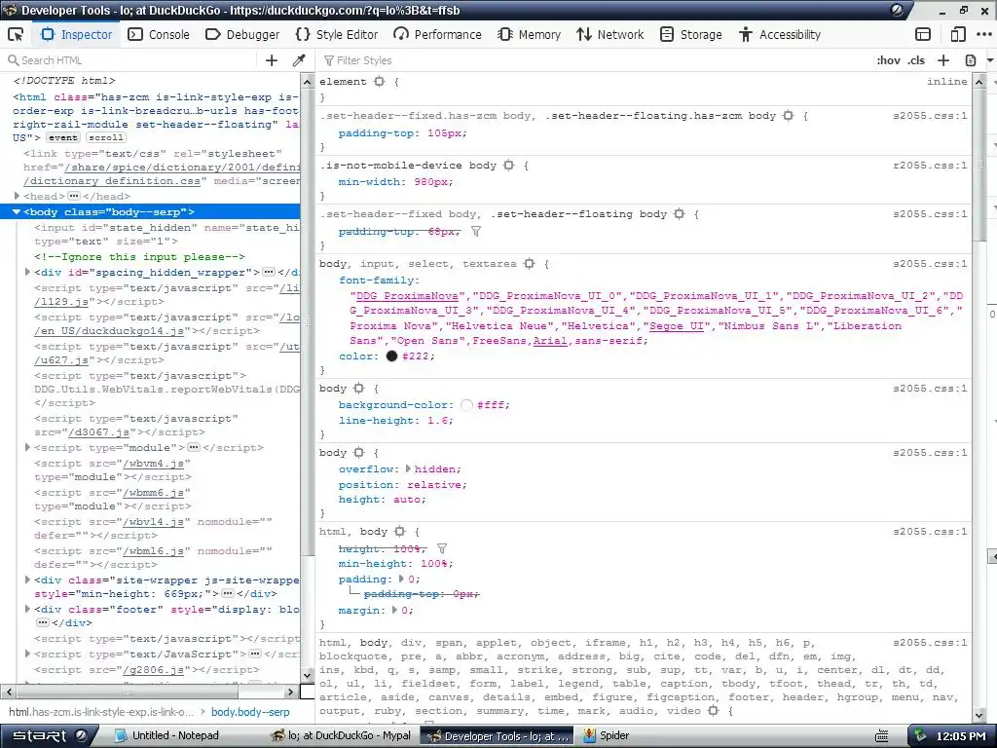Click the Search HTML field

coord(130,60)
